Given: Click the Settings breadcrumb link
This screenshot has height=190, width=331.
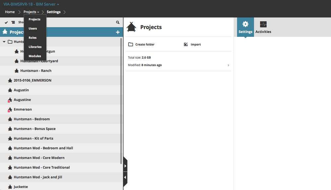Looking at the screenshot, I should [54, 12].
